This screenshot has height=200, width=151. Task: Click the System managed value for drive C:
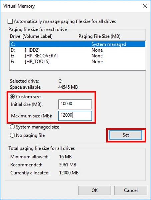[x=109, y=44]
